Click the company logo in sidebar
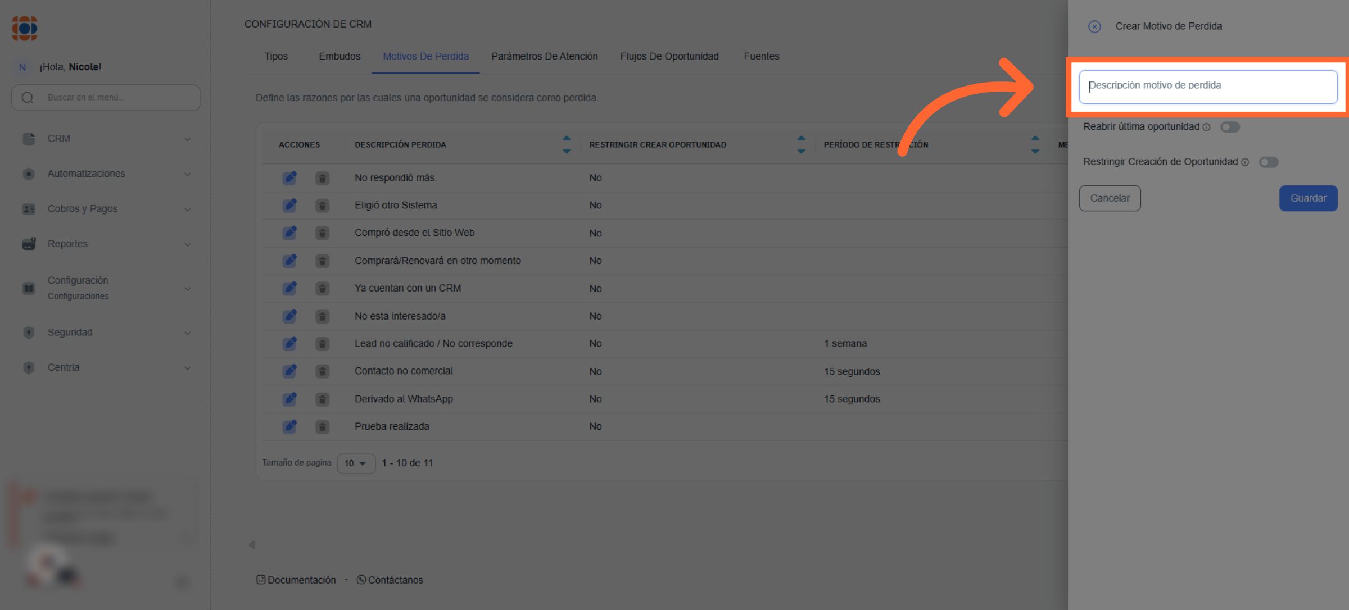The image size is (1349, 610). tap(25, 28)
